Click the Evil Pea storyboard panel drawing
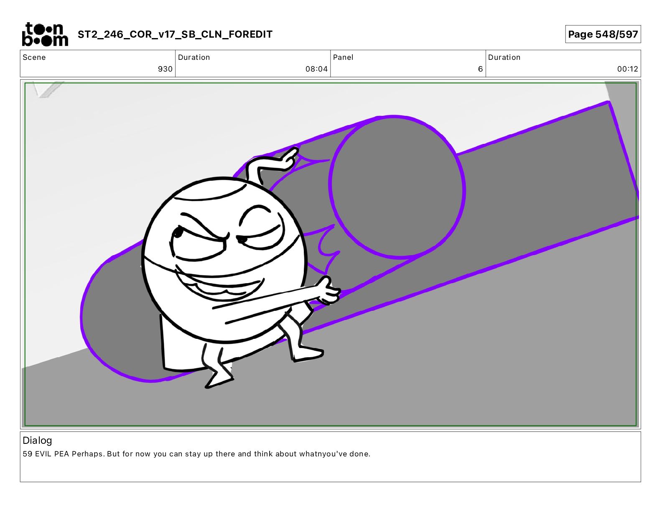The width and height of the screenshot is (662, 512). pyautogui.click(x=330, y=254)
